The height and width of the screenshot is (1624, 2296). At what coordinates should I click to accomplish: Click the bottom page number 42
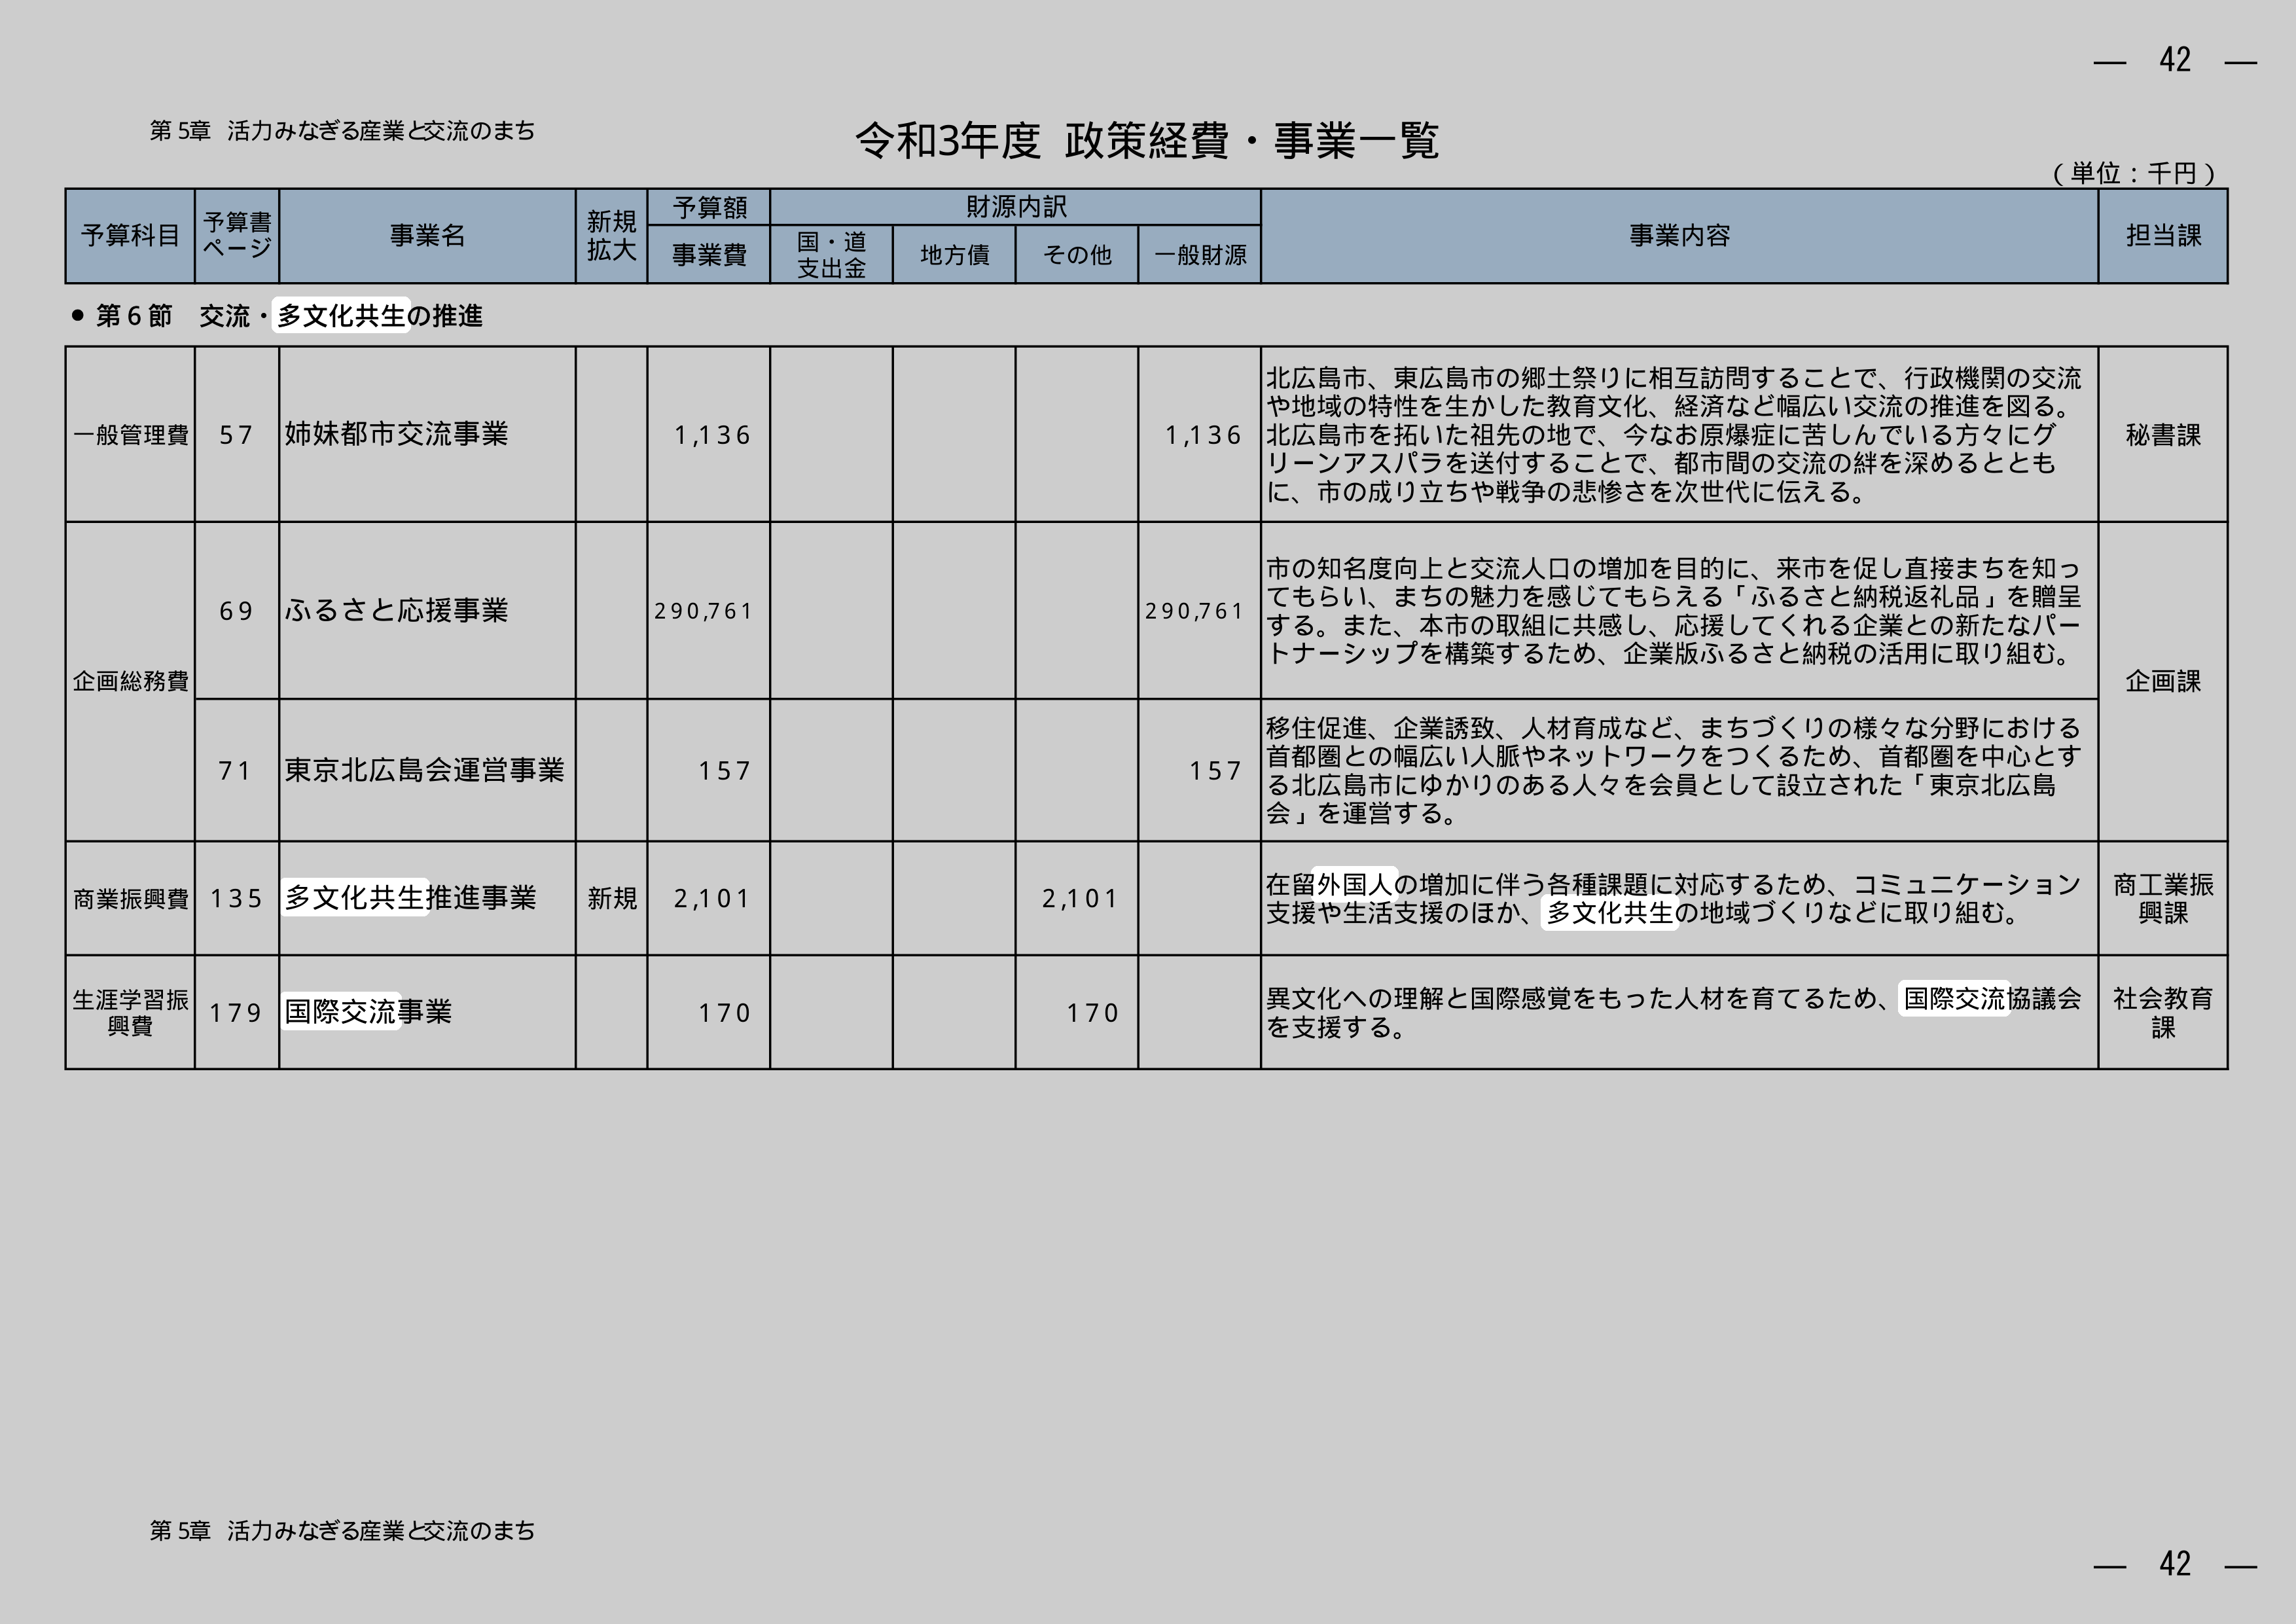2175,1564
